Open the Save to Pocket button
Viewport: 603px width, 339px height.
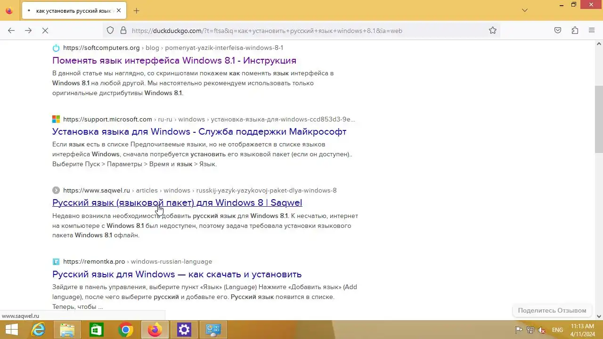click(558, 31)
